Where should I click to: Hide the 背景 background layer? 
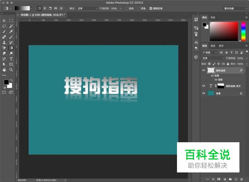pyautogui.click(x=203, y=93)
